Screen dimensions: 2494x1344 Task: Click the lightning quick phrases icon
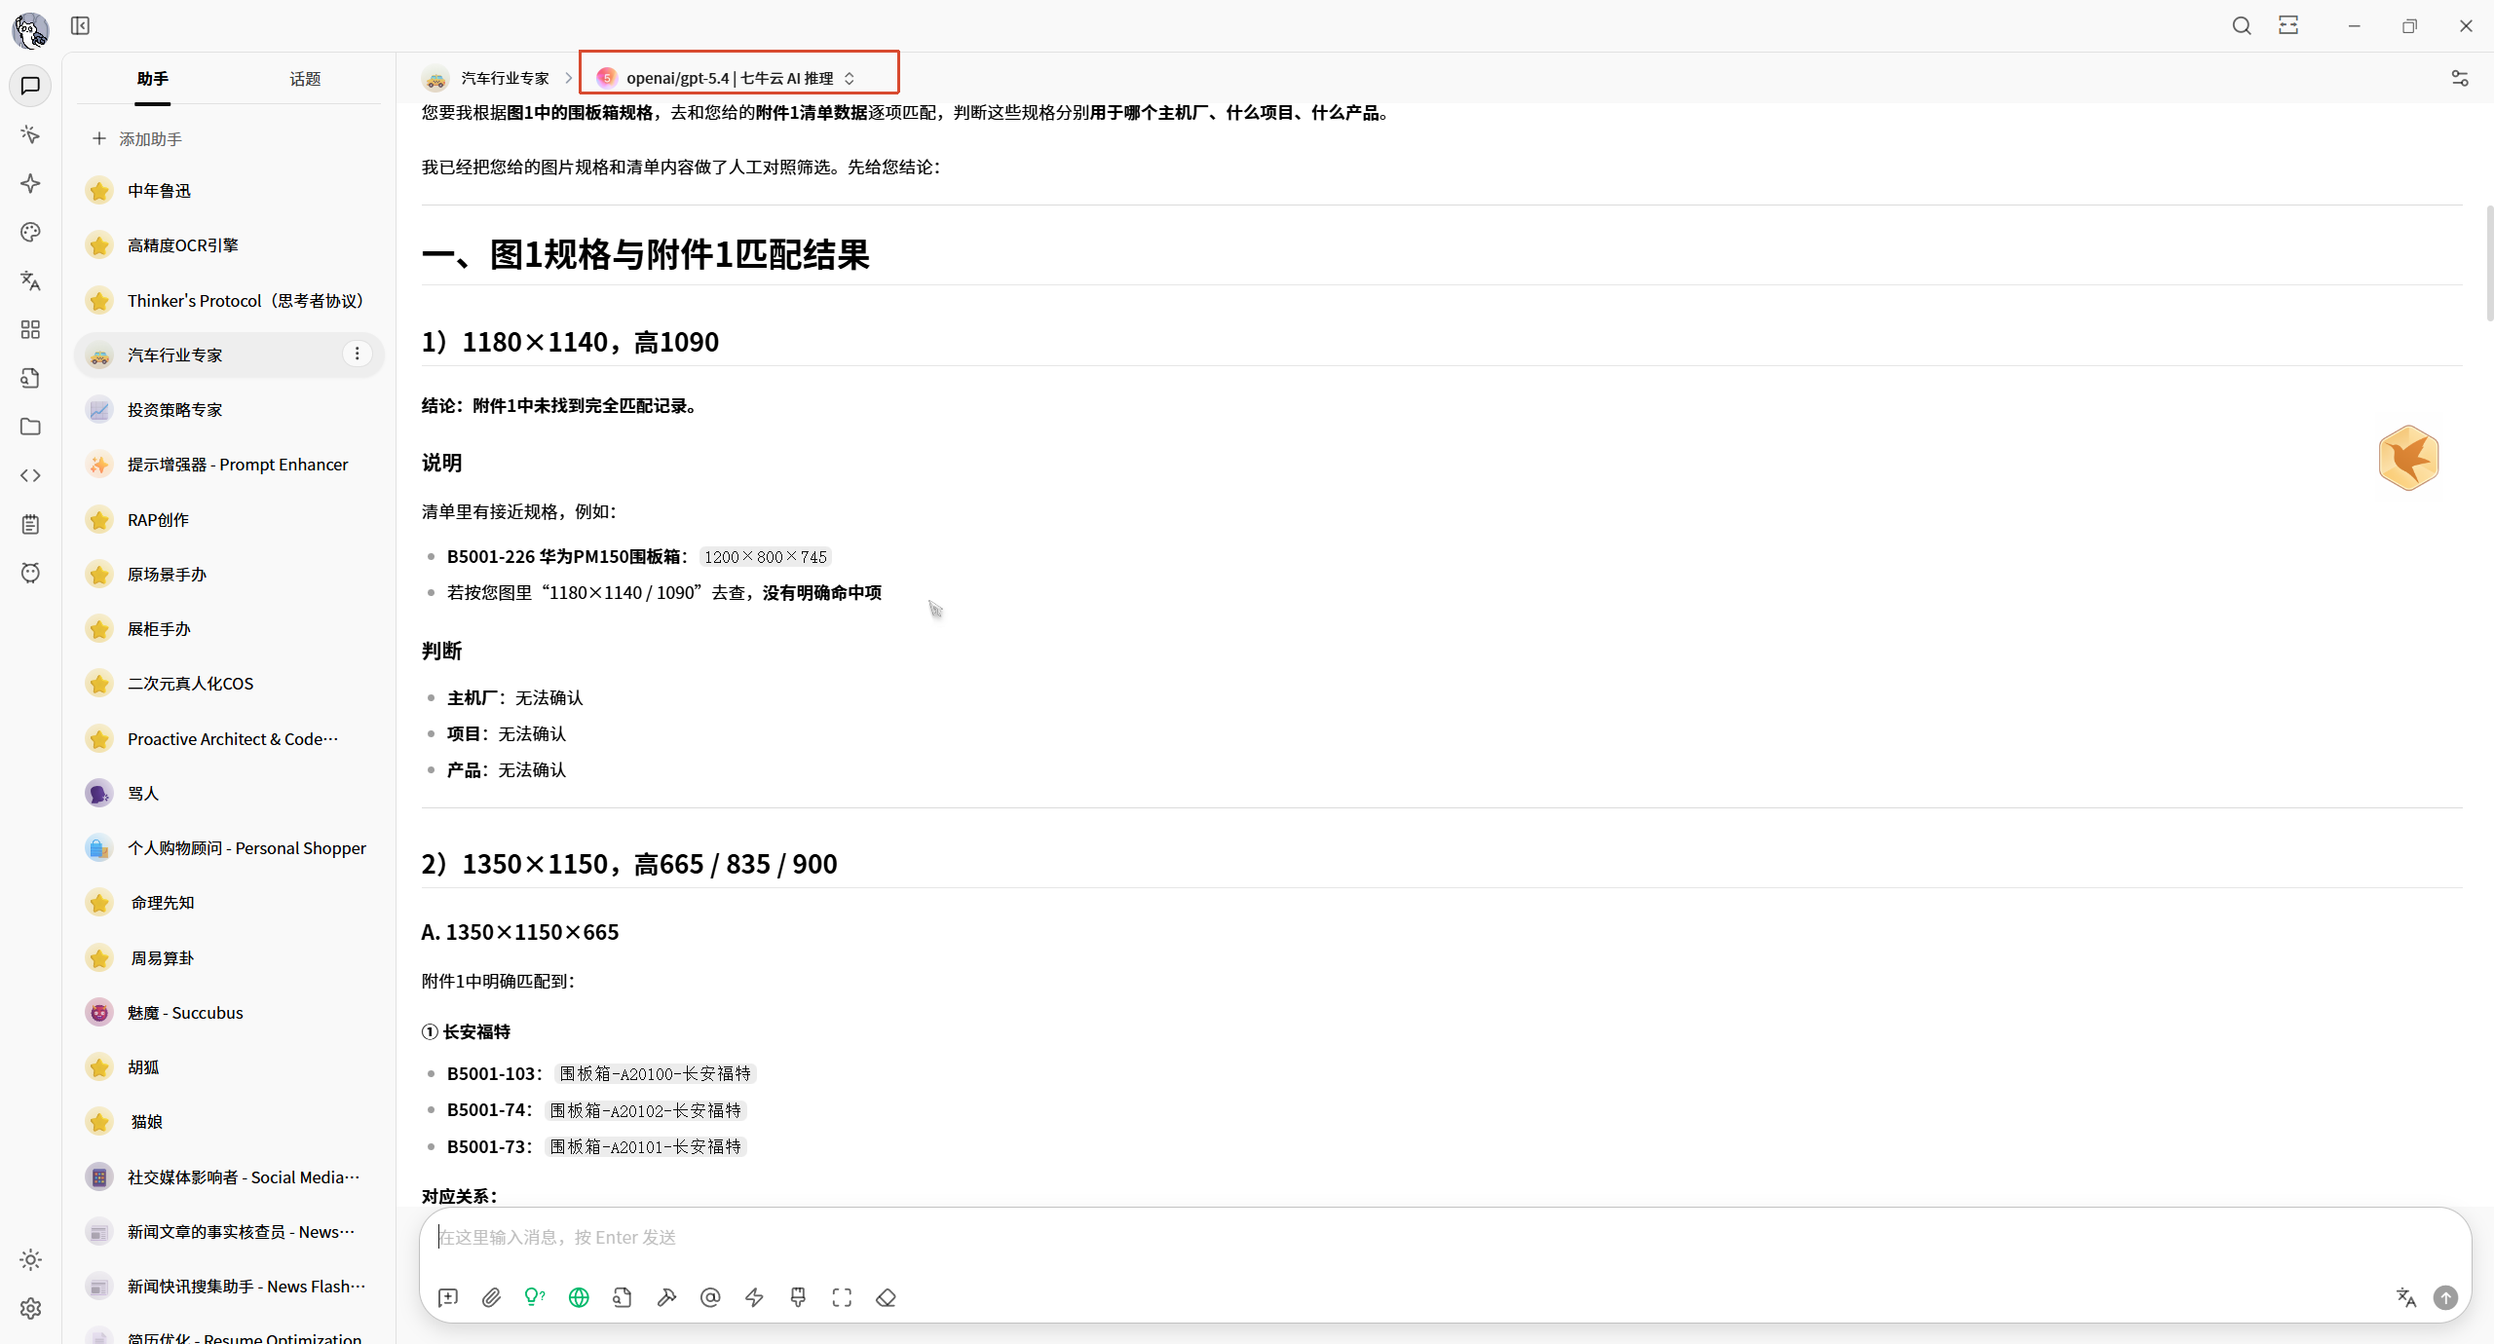click(754, 1297)
